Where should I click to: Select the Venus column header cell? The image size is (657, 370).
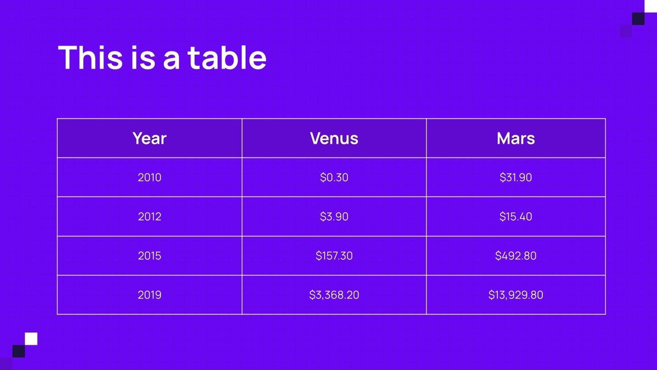point(334,138)
